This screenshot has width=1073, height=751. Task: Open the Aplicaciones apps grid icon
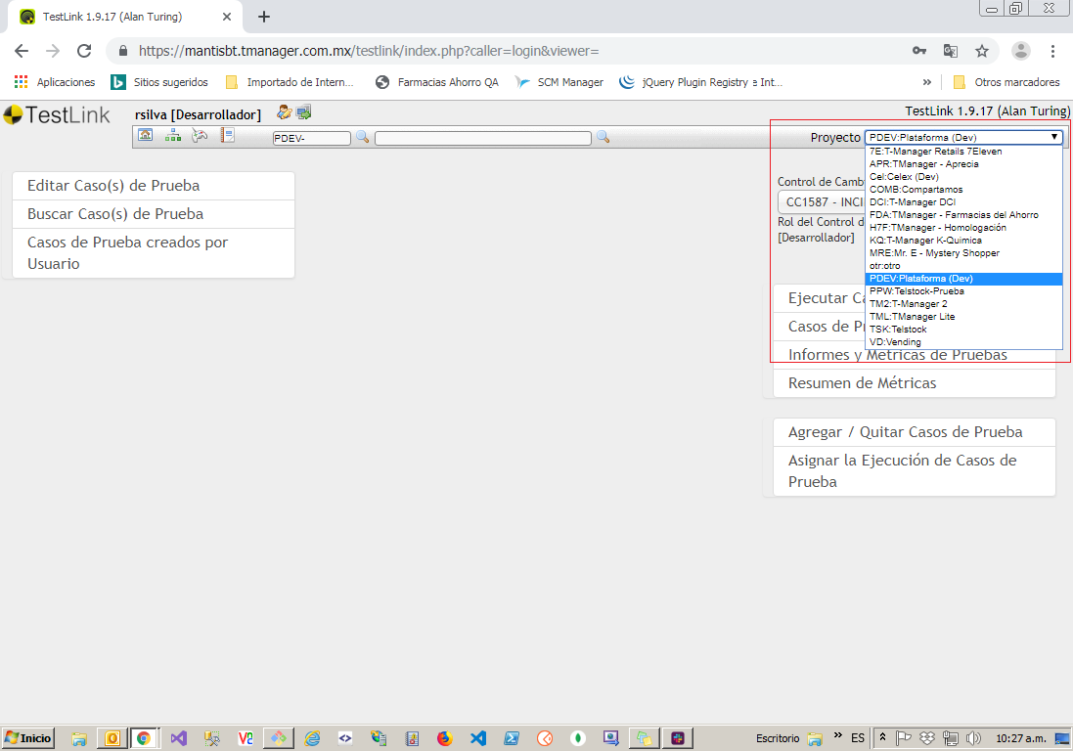pyautogui.click(x=22, y=82)
